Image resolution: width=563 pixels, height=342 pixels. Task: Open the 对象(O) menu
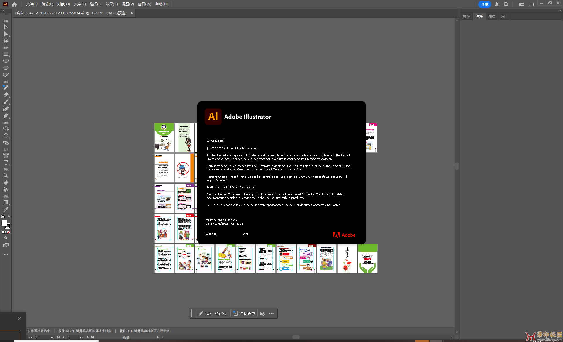[64, 4]
